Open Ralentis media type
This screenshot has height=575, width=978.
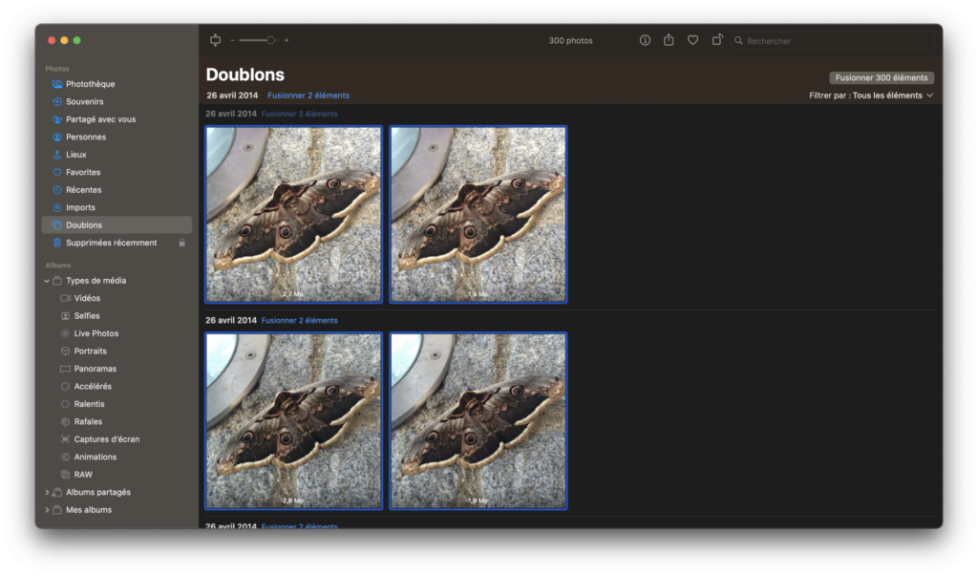[x=117, y=404]
